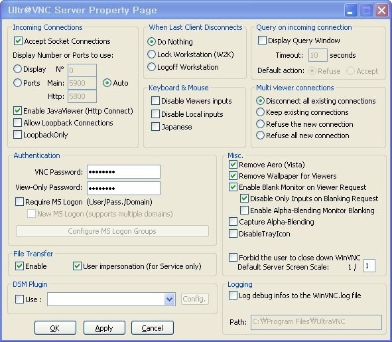Toggle File Transfer Enable checkbox

[19, 266]
